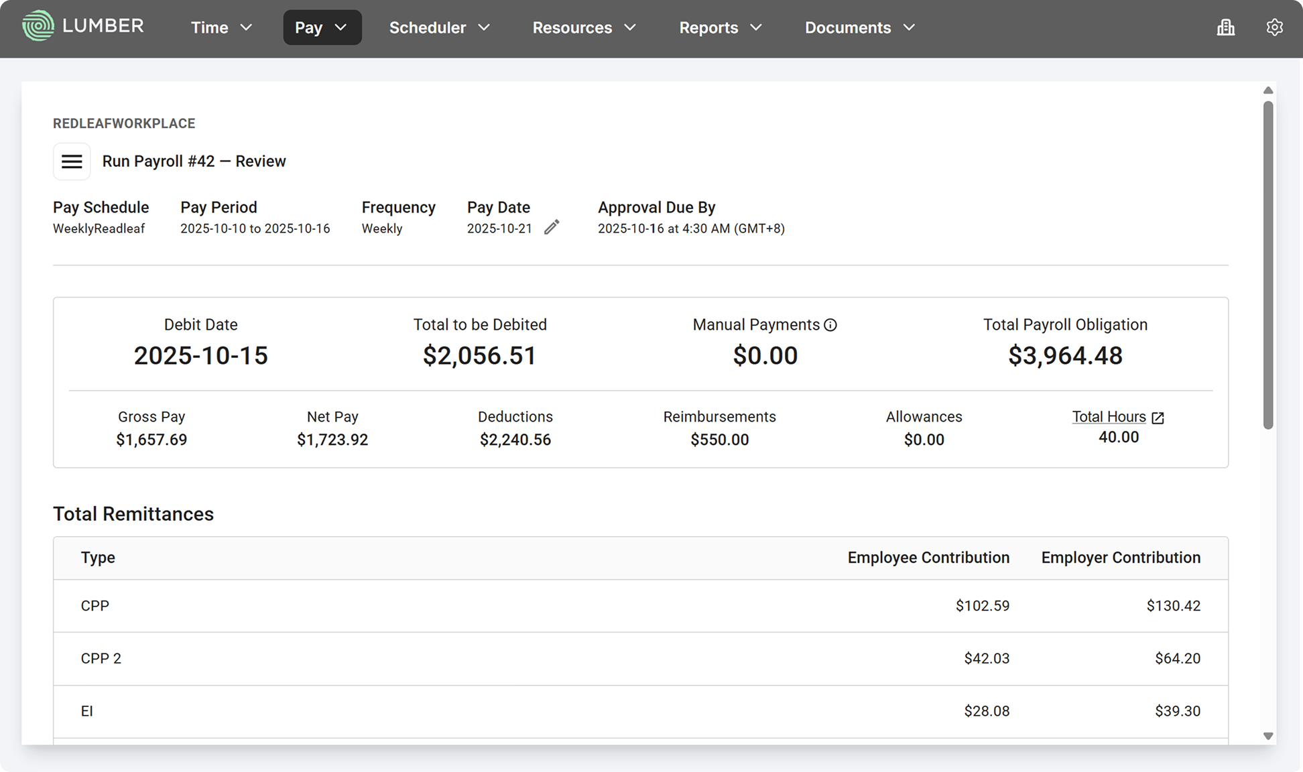The width and height of the screenshot is (1303, 772).
Task: Click the Manual Payments info icon
Action: click(830, 325)
